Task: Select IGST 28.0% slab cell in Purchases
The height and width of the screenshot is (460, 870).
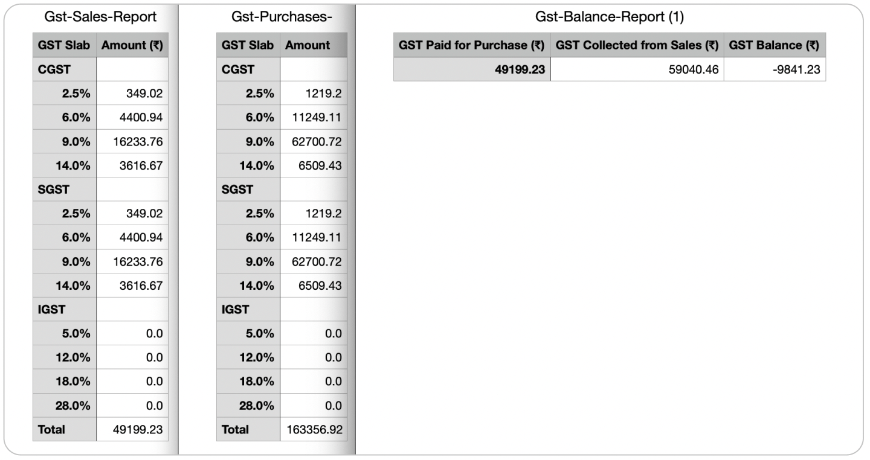Action: coord(248,406)
